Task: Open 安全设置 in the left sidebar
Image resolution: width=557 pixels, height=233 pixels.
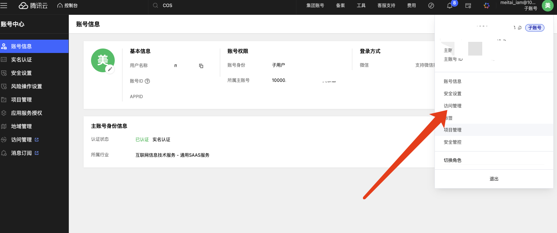Action: coord(21,73)
